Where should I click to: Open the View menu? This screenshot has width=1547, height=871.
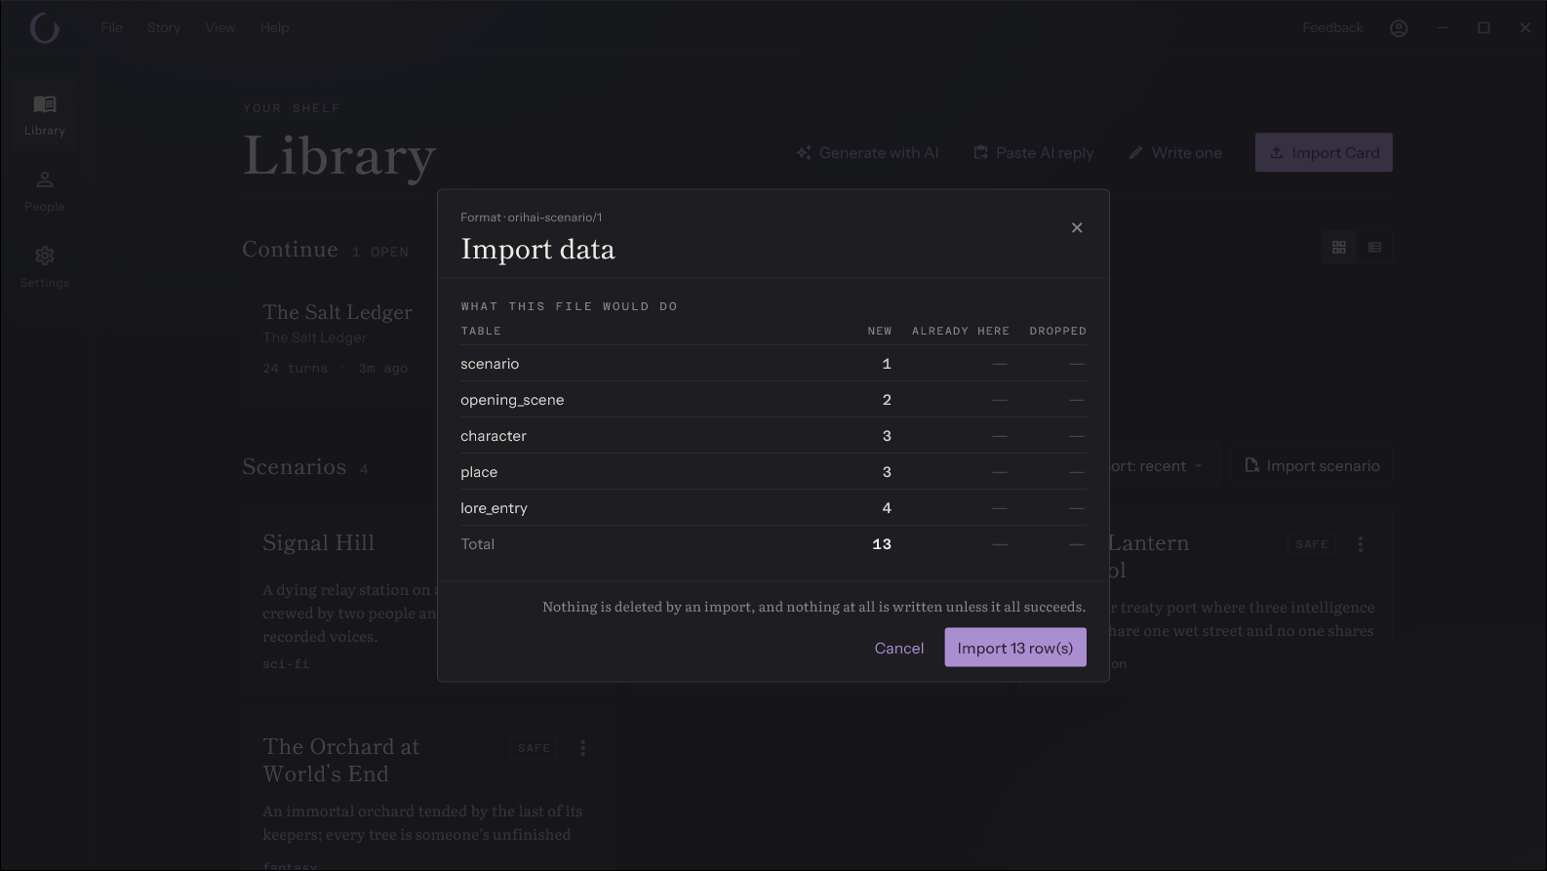click(220, 27)
